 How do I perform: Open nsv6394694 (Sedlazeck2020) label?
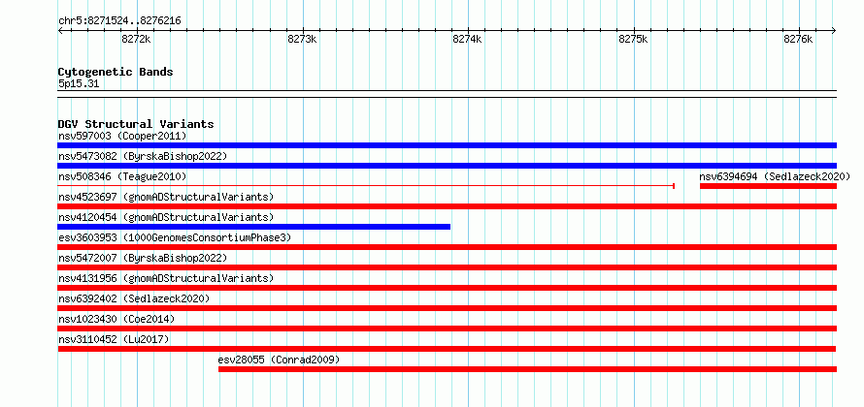(775, 176)
